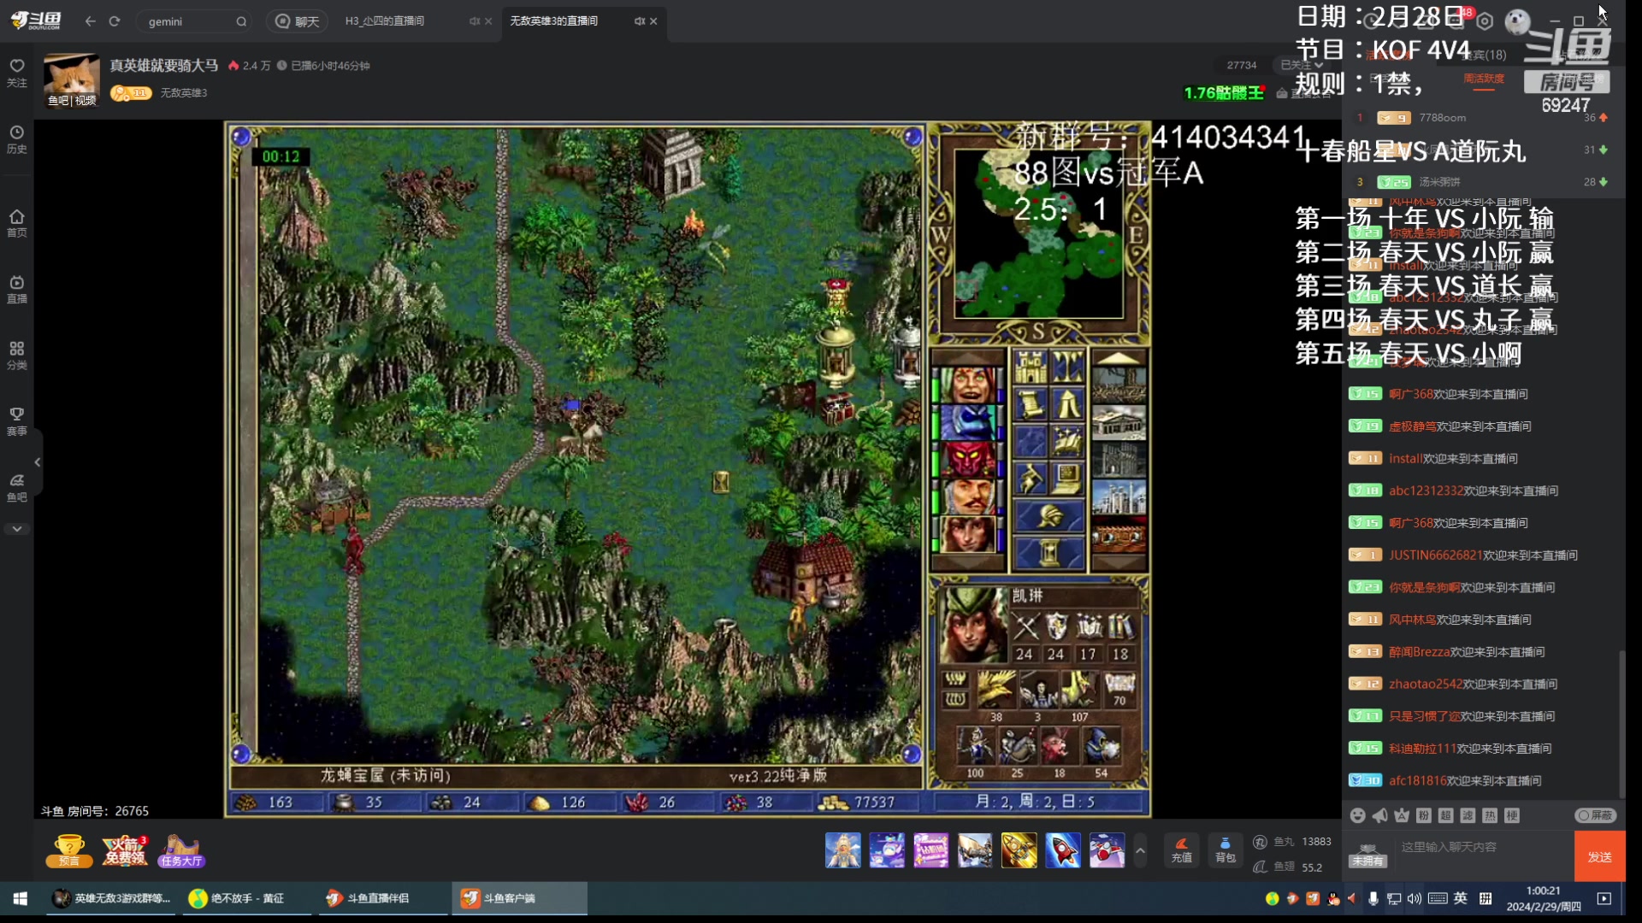
Task: Select the blue armored hero portrait
Action: tap(968, 422)
